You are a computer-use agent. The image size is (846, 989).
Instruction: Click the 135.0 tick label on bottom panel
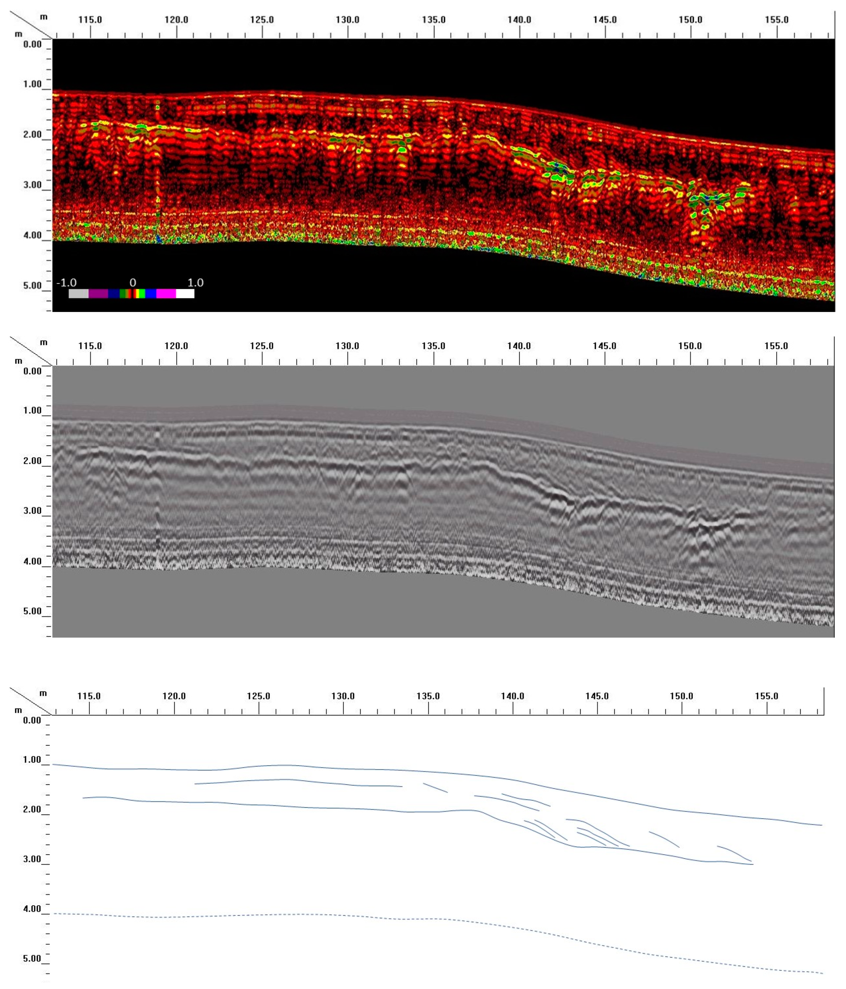tap(428, 696)
